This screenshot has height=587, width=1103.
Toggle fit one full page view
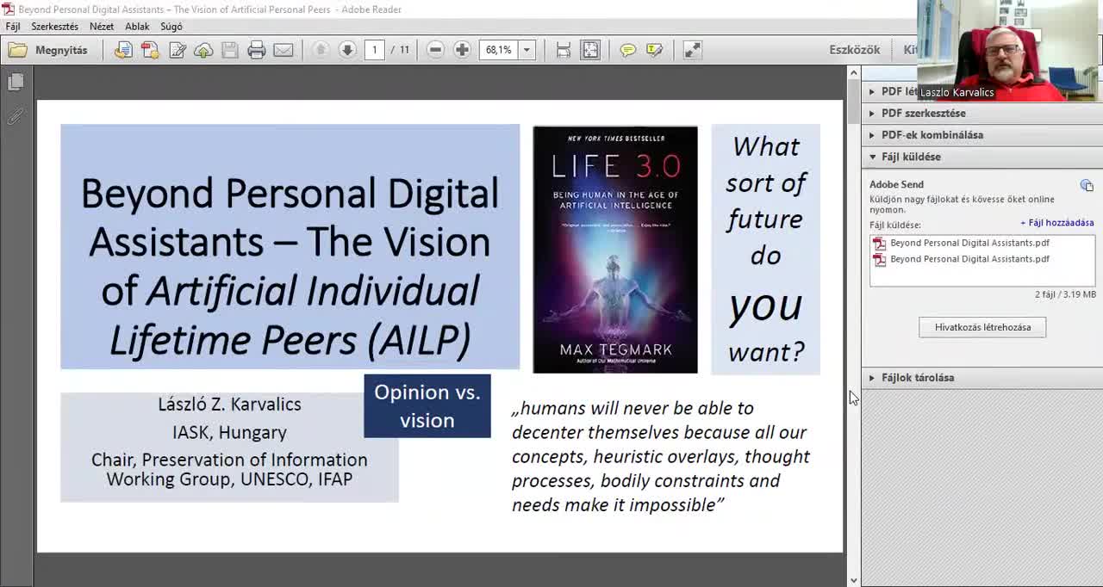tap(590, 50)
